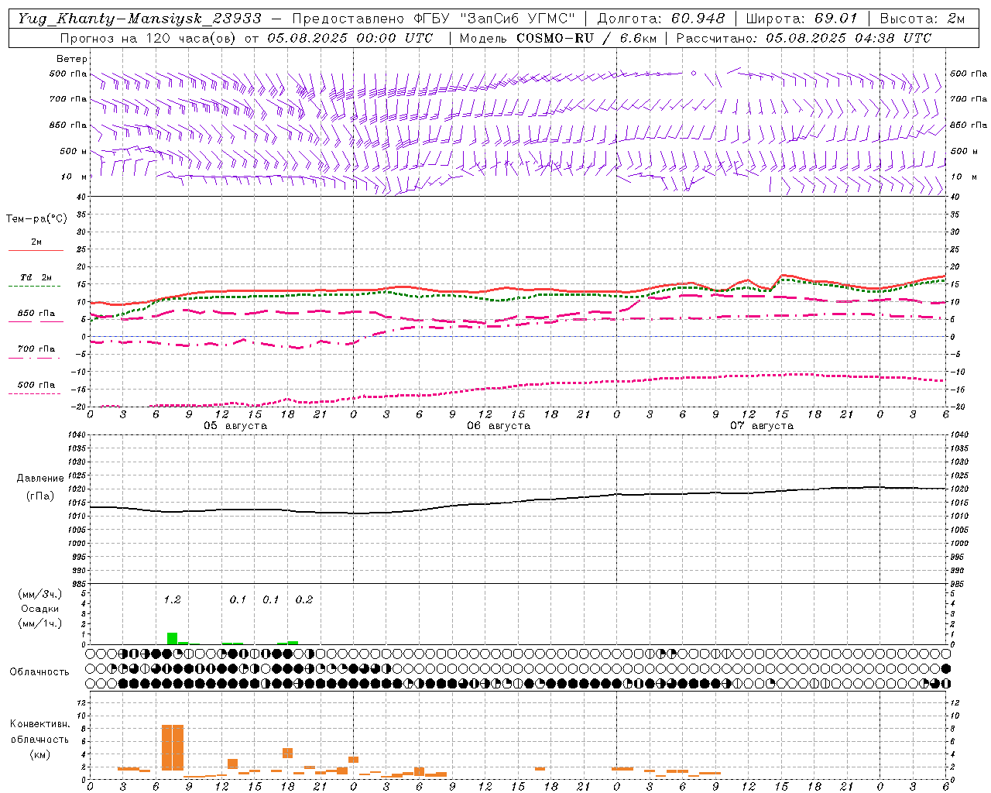This screenshot has height=793, width=991.
Task: Click the 07 августа date label
Action: point(761,426)
